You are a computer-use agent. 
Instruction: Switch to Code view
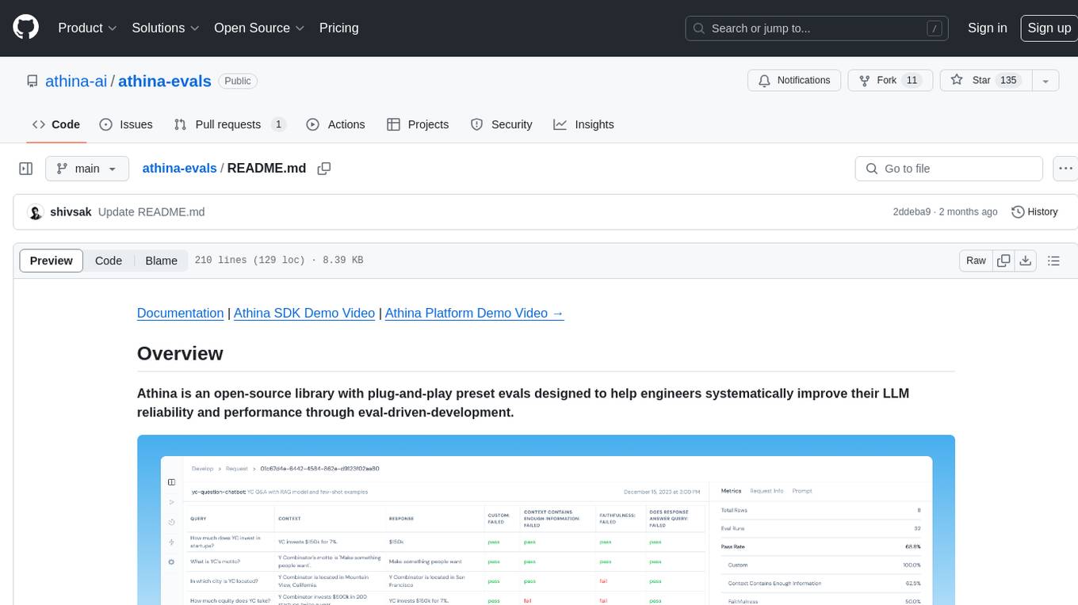pyautogui.click(x=109, y=261)
